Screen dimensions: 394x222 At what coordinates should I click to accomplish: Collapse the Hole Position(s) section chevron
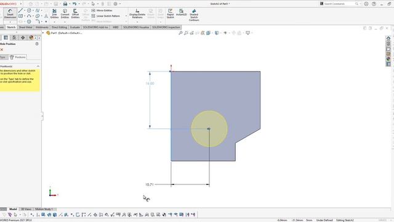38,66
